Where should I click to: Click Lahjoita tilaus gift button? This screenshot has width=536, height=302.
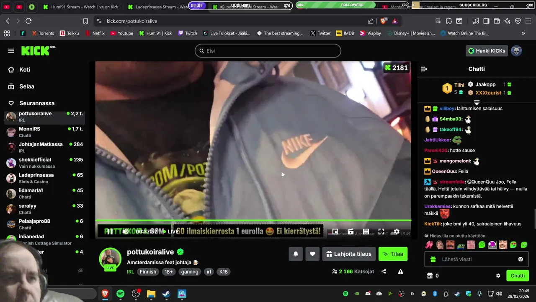tap(349, 254)
